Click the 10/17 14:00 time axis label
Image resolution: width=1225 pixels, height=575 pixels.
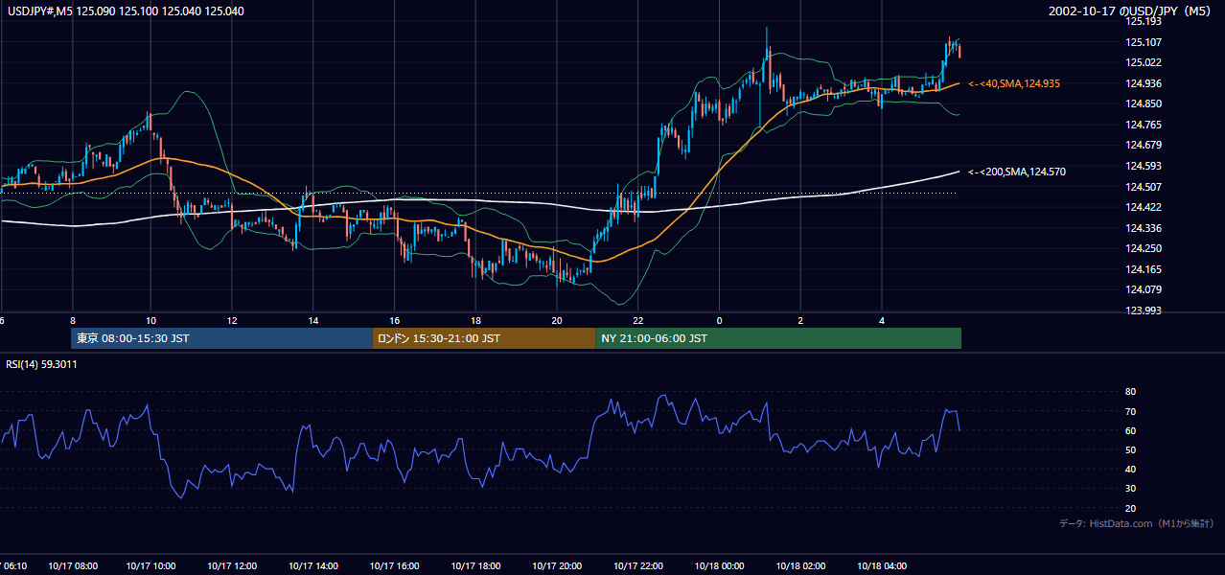(x=314, y=566)
